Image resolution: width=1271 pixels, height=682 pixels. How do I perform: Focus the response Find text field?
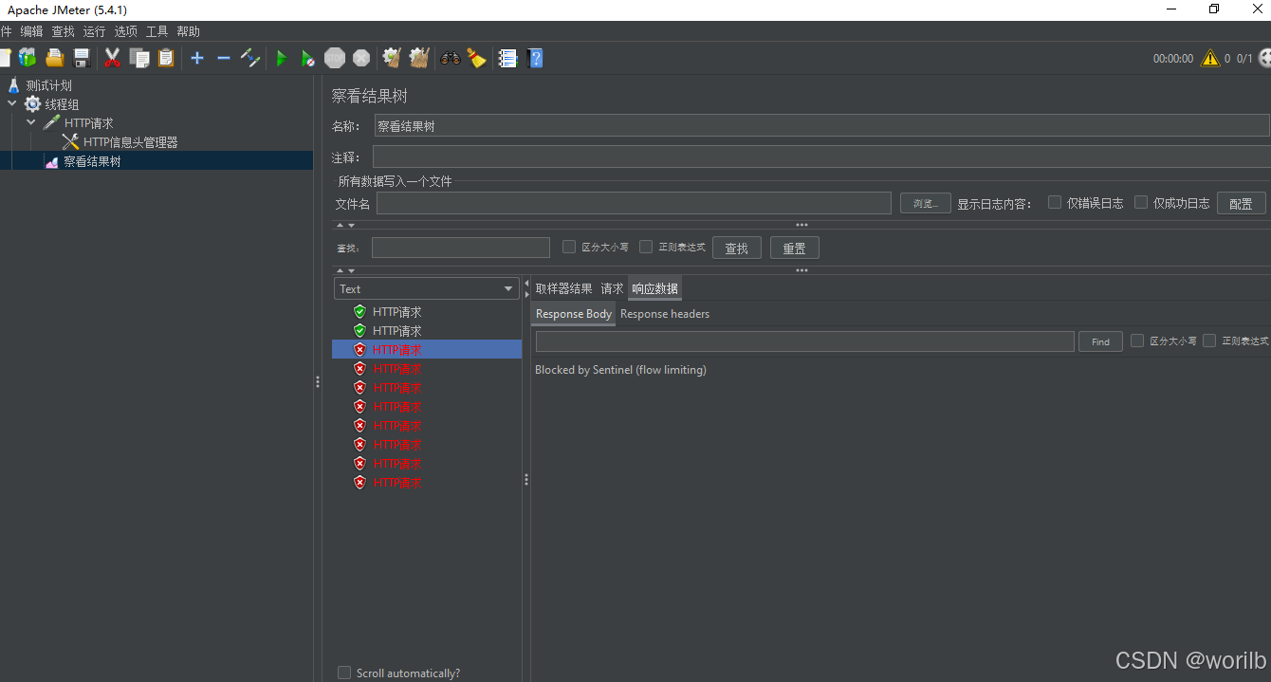tap(804, 341)
